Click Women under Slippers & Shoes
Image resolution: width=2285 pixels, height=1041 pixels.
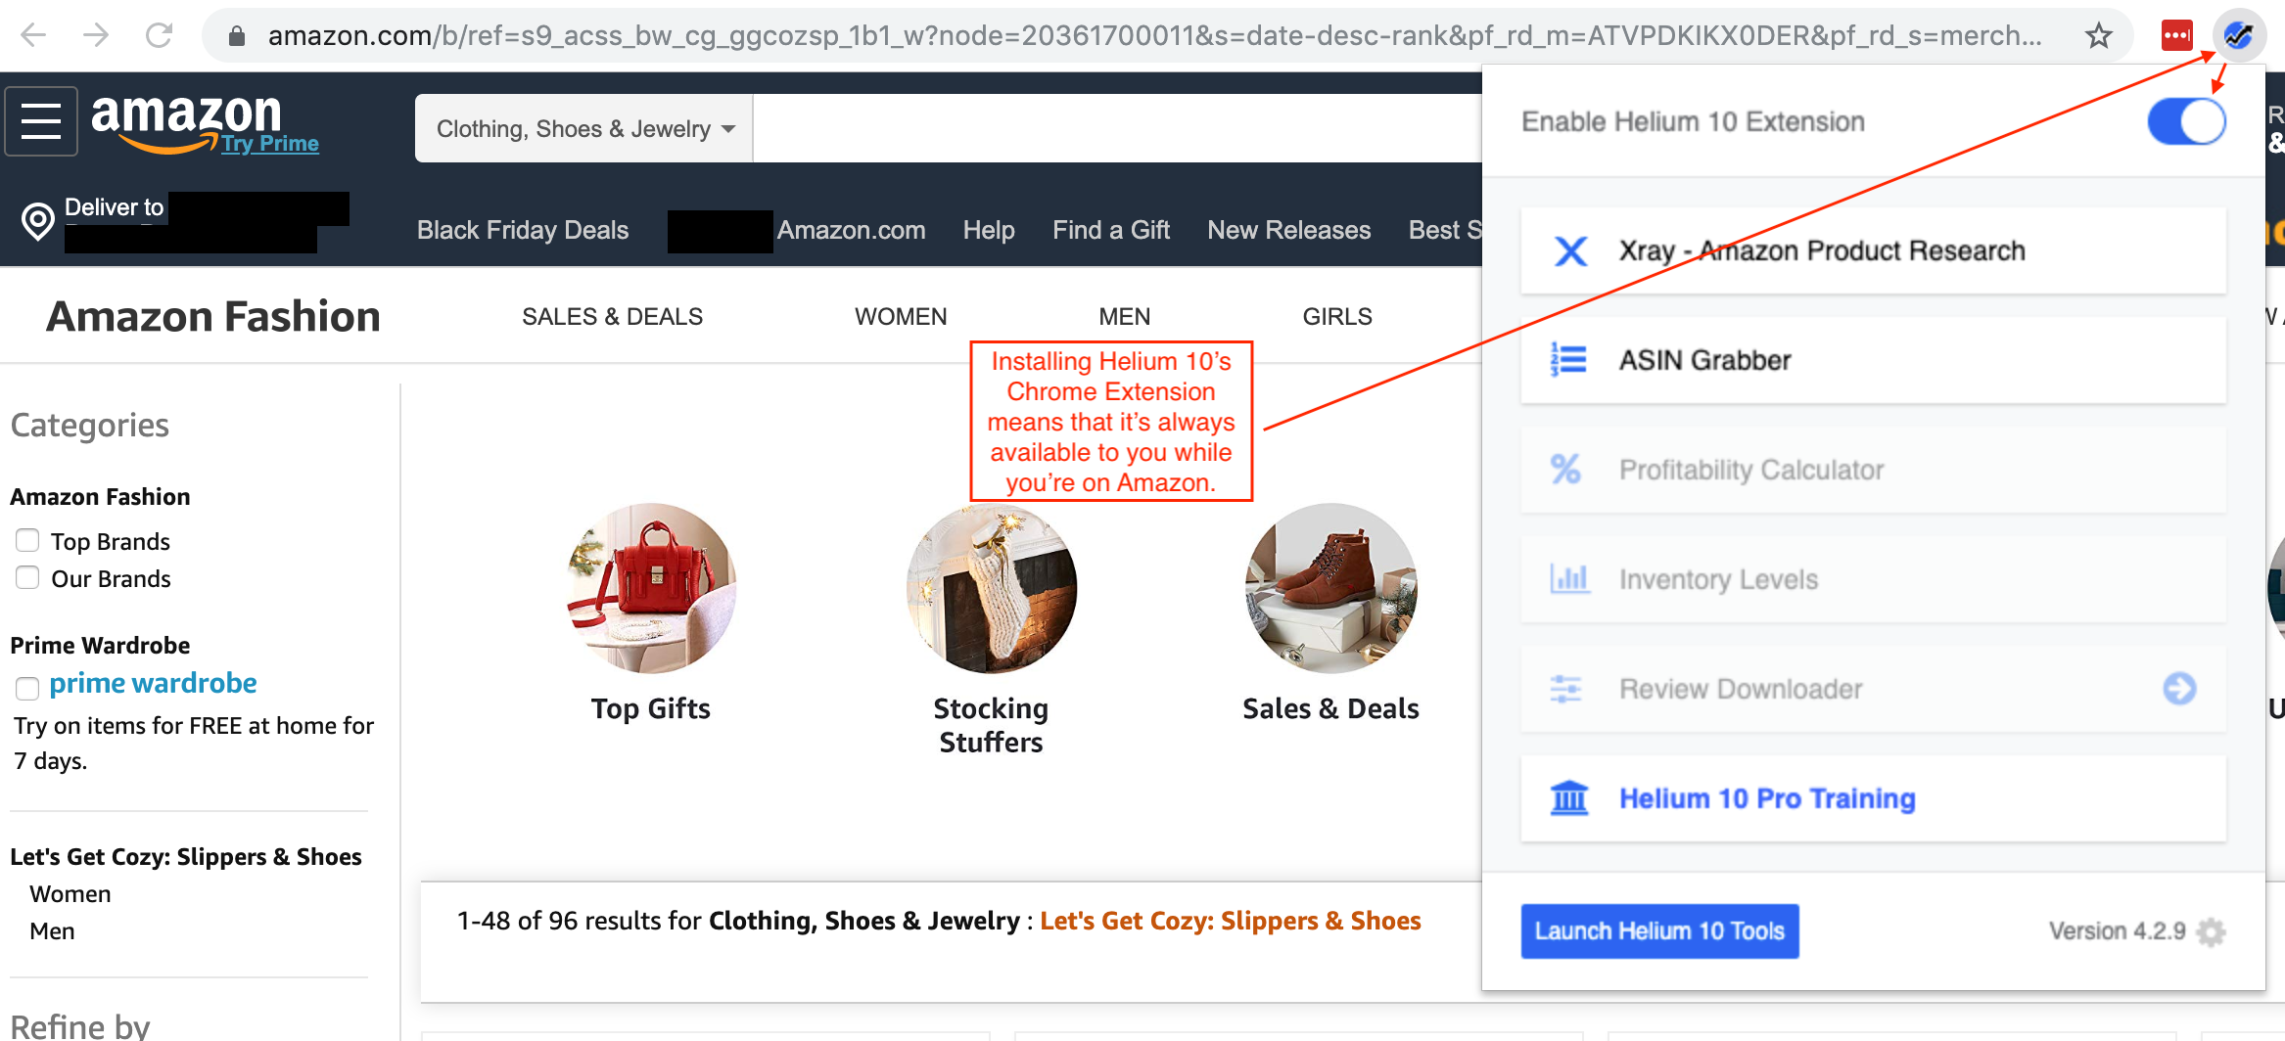click(x=70, y=894)
